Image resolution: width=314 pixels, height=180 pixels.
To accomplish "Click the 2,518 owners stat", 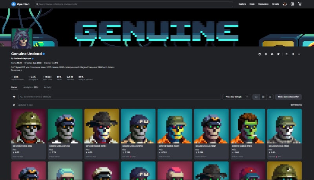I will pyautogui.click(x=70, y=78).
